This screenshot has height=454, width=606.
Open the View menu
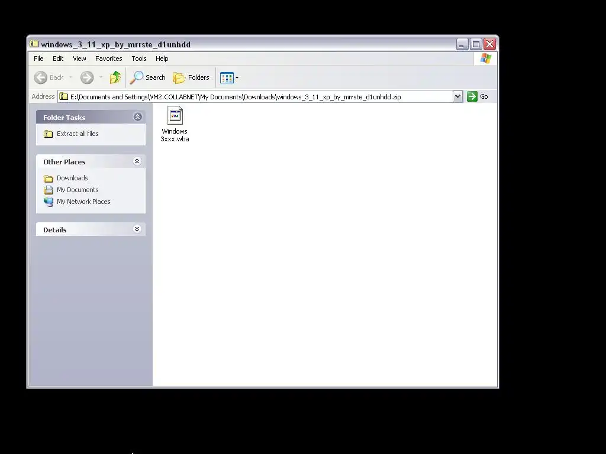[x=79, y=59]
